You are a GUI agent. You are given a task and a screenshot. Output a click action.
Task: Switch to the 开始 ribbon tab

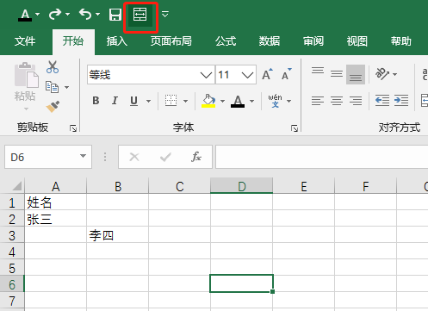(73, 41)
